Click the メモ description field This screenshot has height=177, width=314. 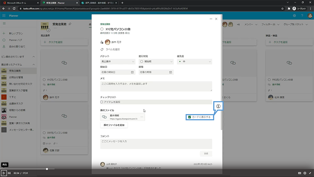point(156,86)
